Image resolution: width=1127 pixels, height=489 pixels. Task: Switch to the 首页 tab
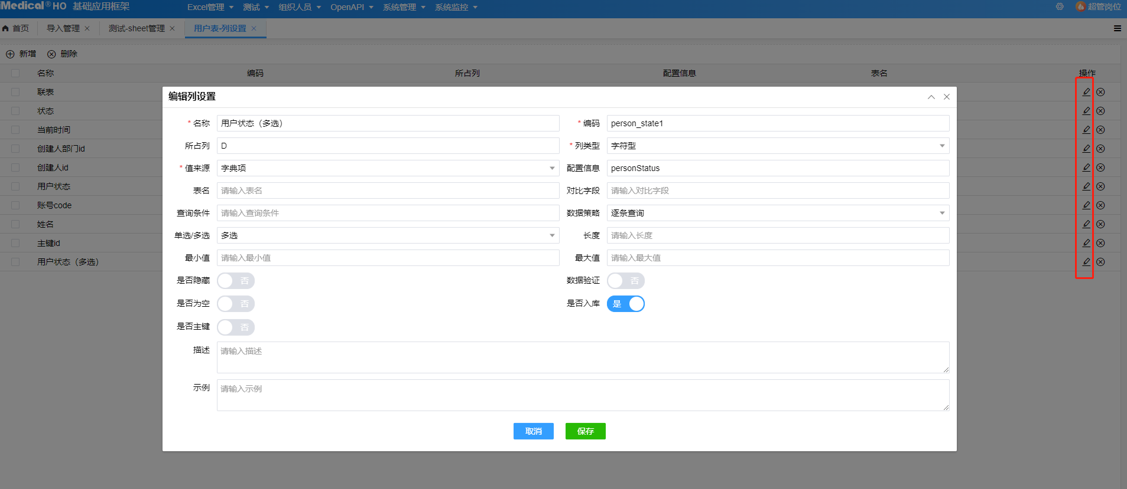tap(16, 28)
